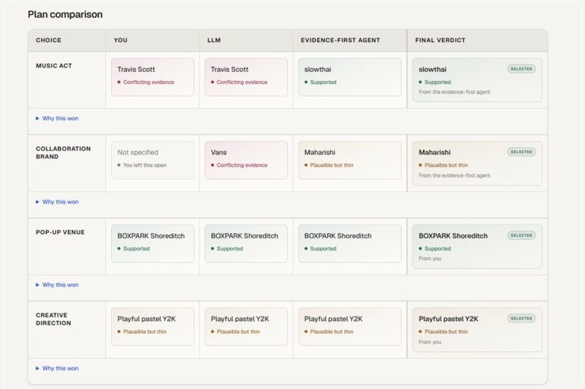Viewport: 585px width, 389px height.
Task: Select your Travis Scott card in the You column
Action: tap(152, 77)
